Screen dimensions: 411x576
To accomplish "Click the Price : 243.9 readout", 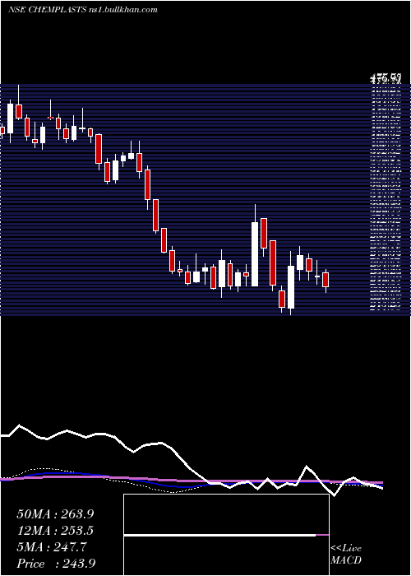I will tap(56, 564).
